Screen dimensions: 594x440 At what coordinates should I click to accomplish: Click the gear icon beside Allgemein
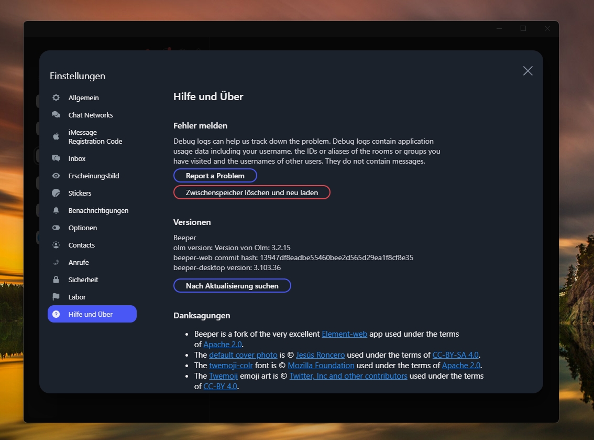point(56,98)
